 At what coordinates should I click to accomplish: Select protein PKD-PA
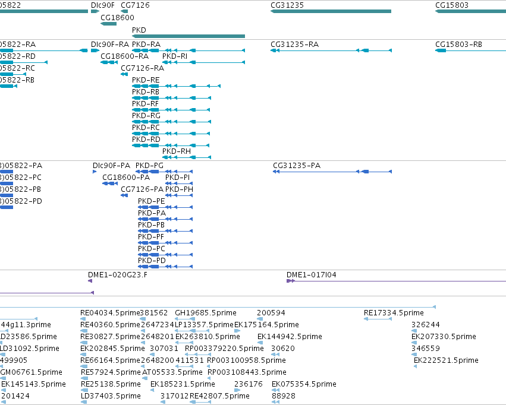[x=165, y=219]
